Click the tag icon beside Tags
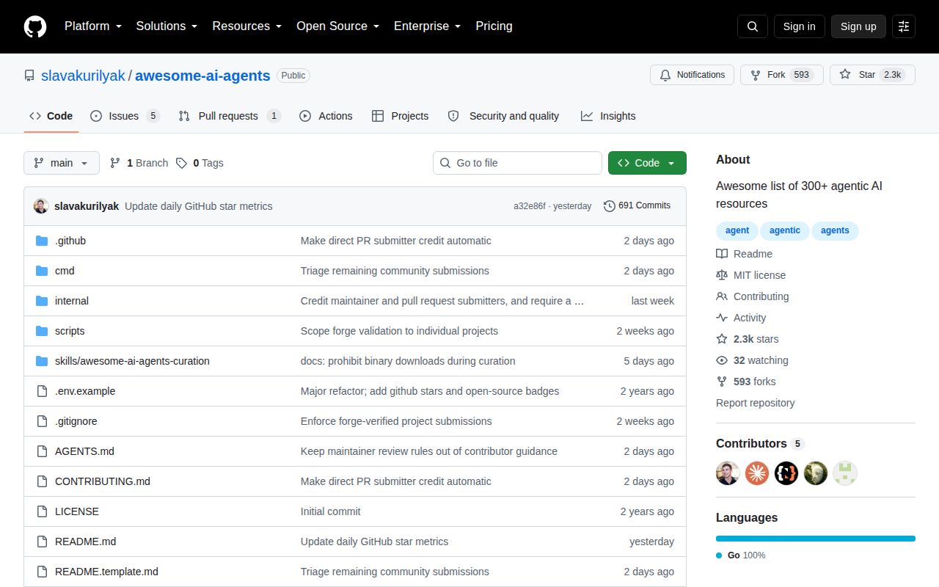This screenshot has height=587, width=939. point(181,163)
